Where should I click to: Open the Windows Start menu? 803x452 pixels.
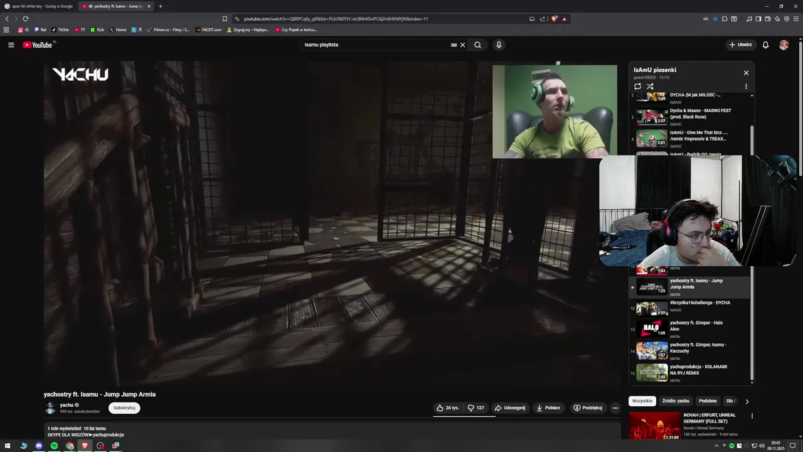point(8,446)
